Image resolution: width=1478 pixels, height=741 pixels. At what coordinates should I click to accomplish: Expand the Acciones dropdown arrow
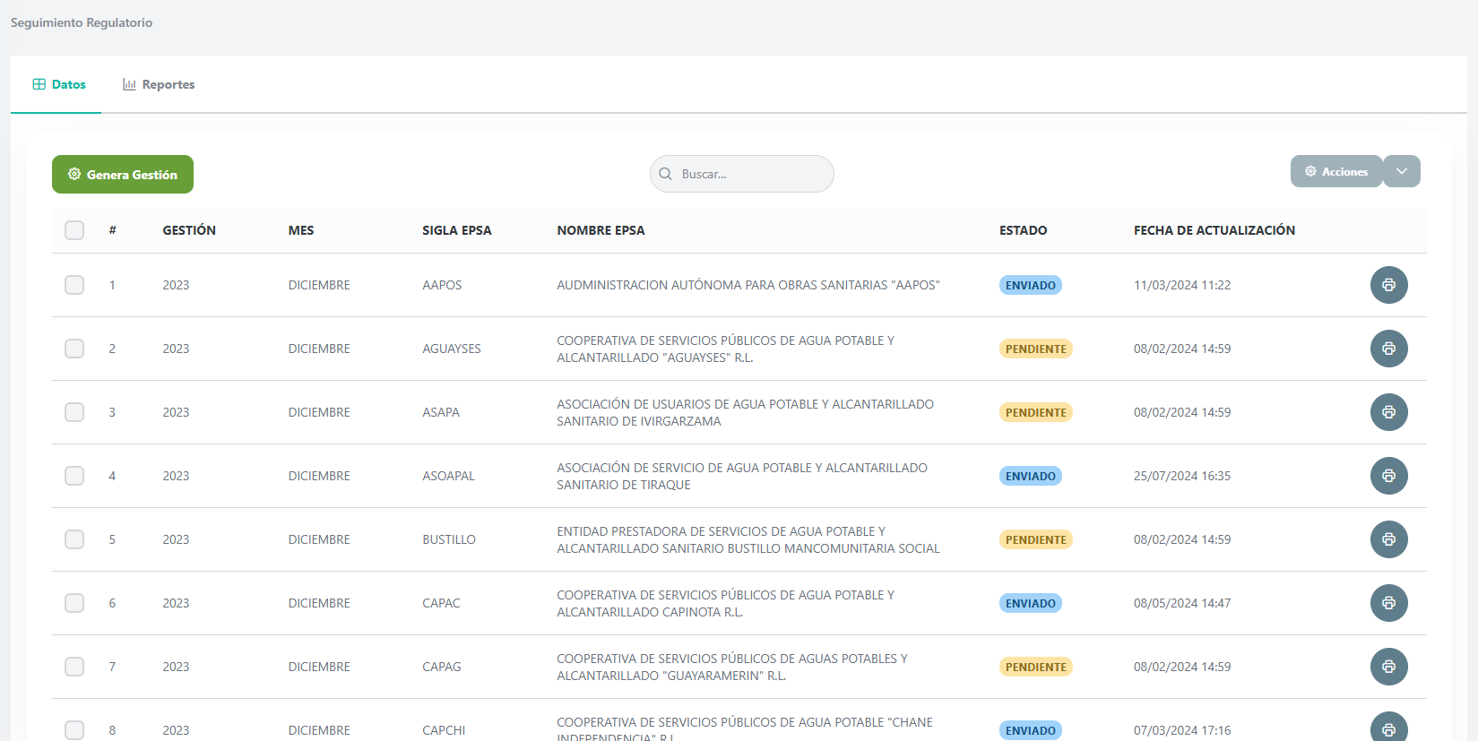pos(1402,171)
